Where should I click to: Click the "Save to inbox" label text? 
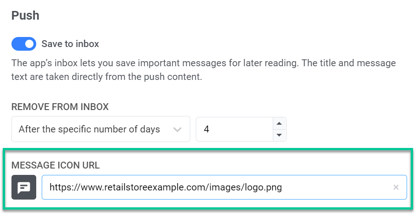pos(70,44)
